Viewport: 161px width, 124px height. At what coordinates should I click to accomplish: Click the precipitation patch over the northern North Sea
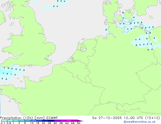52,7
